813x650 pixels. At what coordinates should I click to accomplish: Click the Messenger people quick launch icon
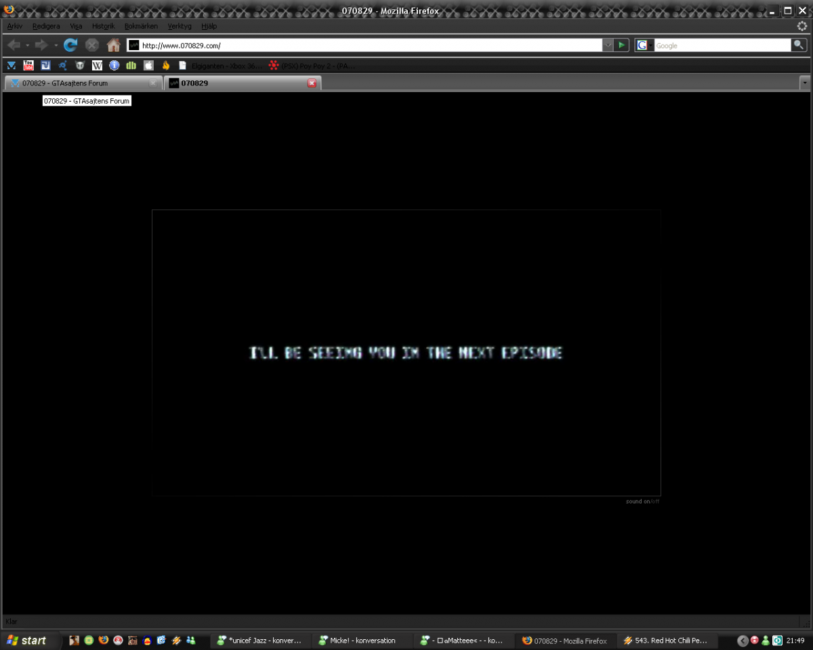coord(191,640)
